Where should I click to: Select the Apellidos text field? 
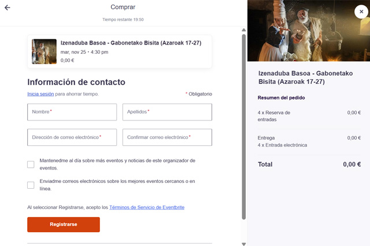pos(167,112)
